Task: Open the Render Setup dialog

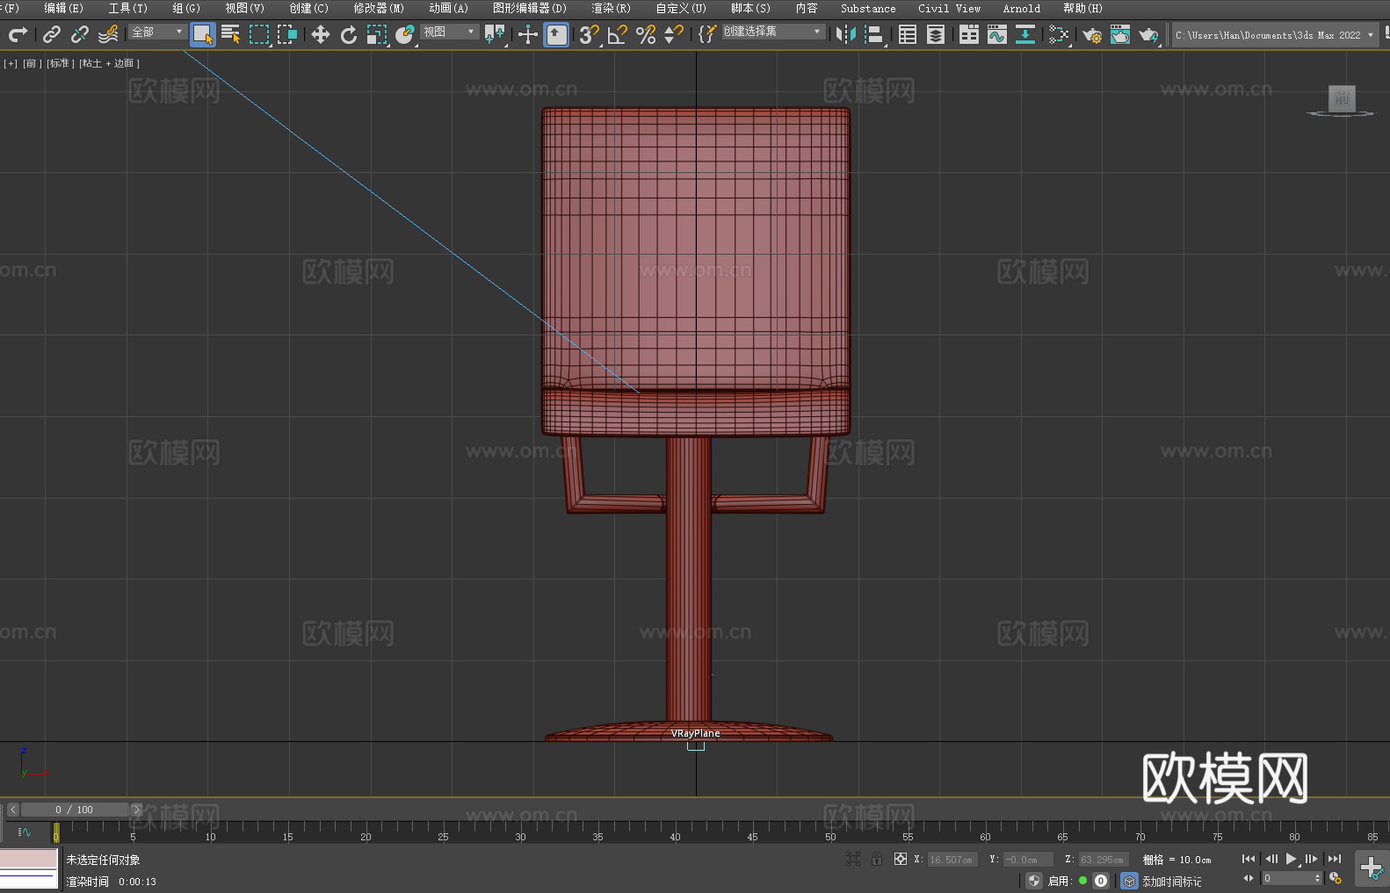Action: 1092,34
